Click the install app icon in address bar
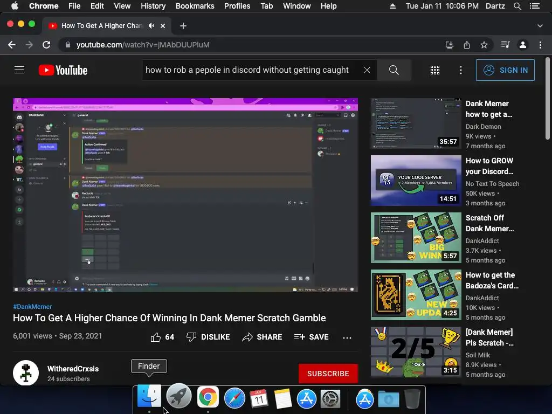Screen dimensions: 552x414 [x=449, y=45]
